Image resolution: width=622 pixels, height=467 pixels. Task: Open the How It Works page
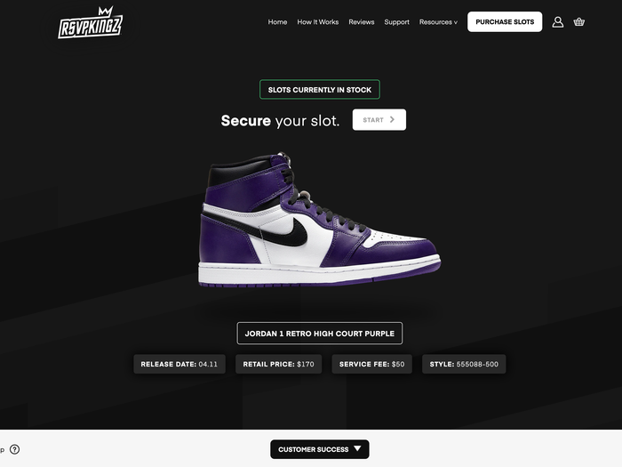click(318, 22)
